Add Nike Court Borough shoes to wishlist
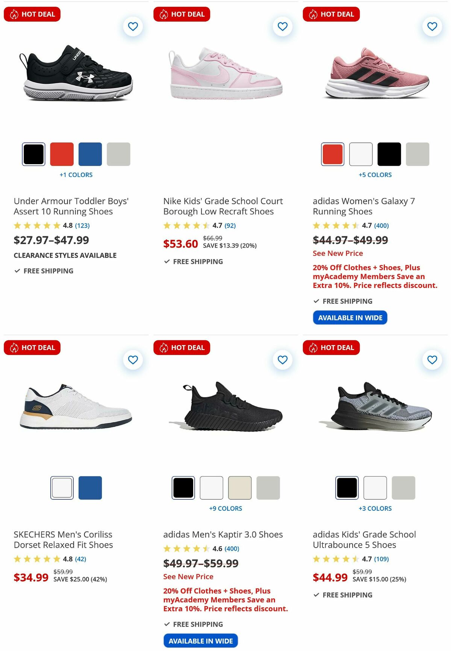451x651 pixels. tap(282, 26)
